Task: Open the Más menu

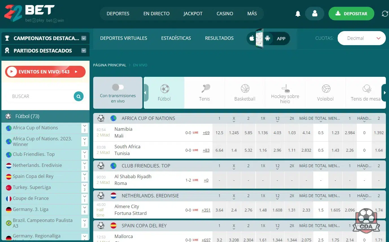Action: coord(252,14)
